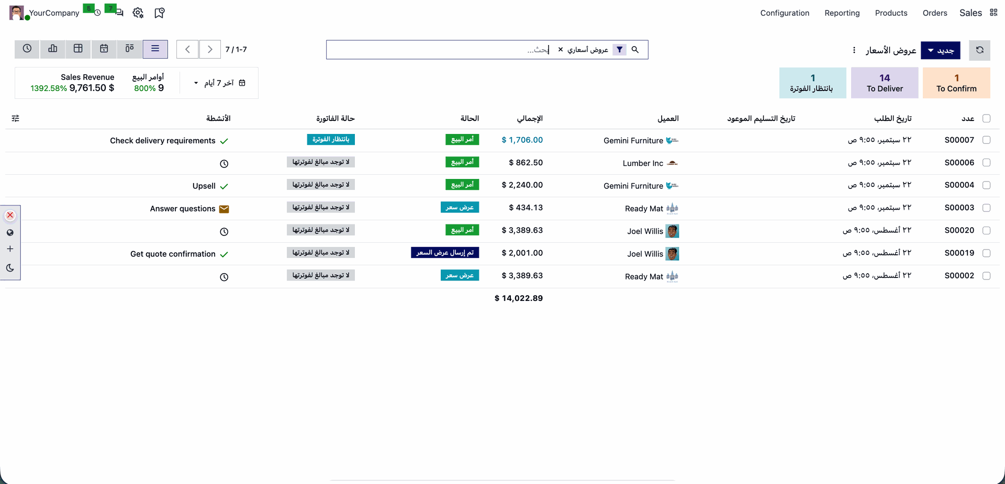Click the To Deliver card

pyautogui.click(x=885, y=83)
